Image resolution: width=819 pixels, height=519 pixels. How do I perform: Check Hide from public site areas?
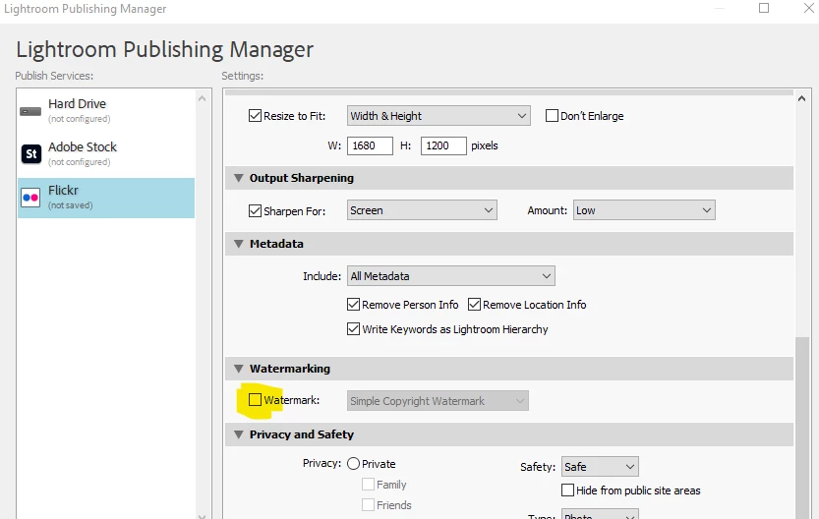567,490
